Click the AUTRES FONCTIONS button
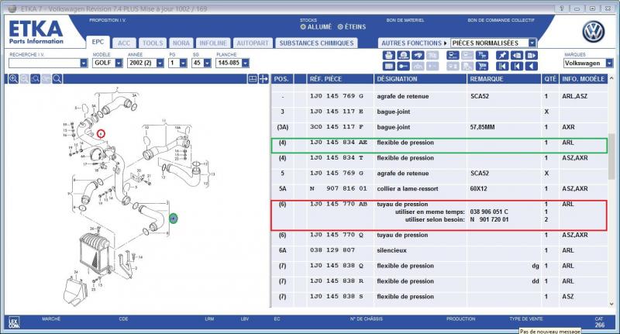This screenshot has height=334, width=620. [414, 43]
